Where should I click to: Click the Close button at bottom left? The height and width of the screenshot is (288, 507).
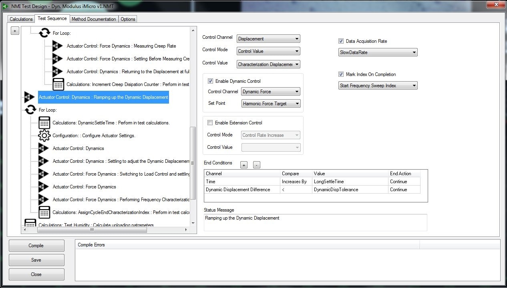(x=36, y=274)
